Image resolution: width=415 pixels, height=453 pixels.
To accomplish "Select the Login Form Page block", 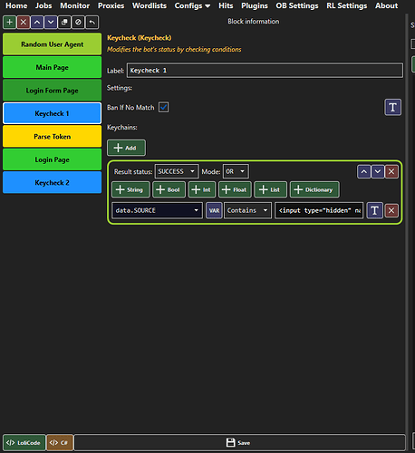I will [x=52, y=91].
